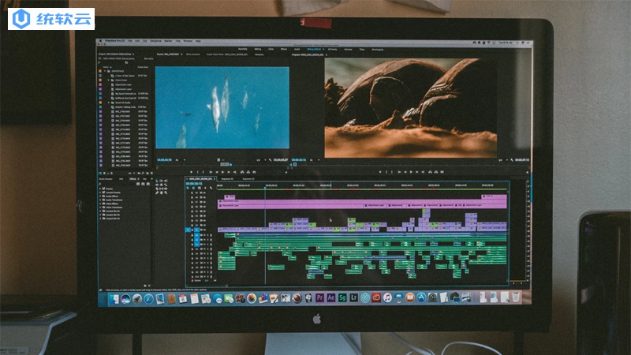Expand the Presets folder in Effects panel
This screenshot has height=355, width=631.
pyautogui.click(x=100, y=189)
